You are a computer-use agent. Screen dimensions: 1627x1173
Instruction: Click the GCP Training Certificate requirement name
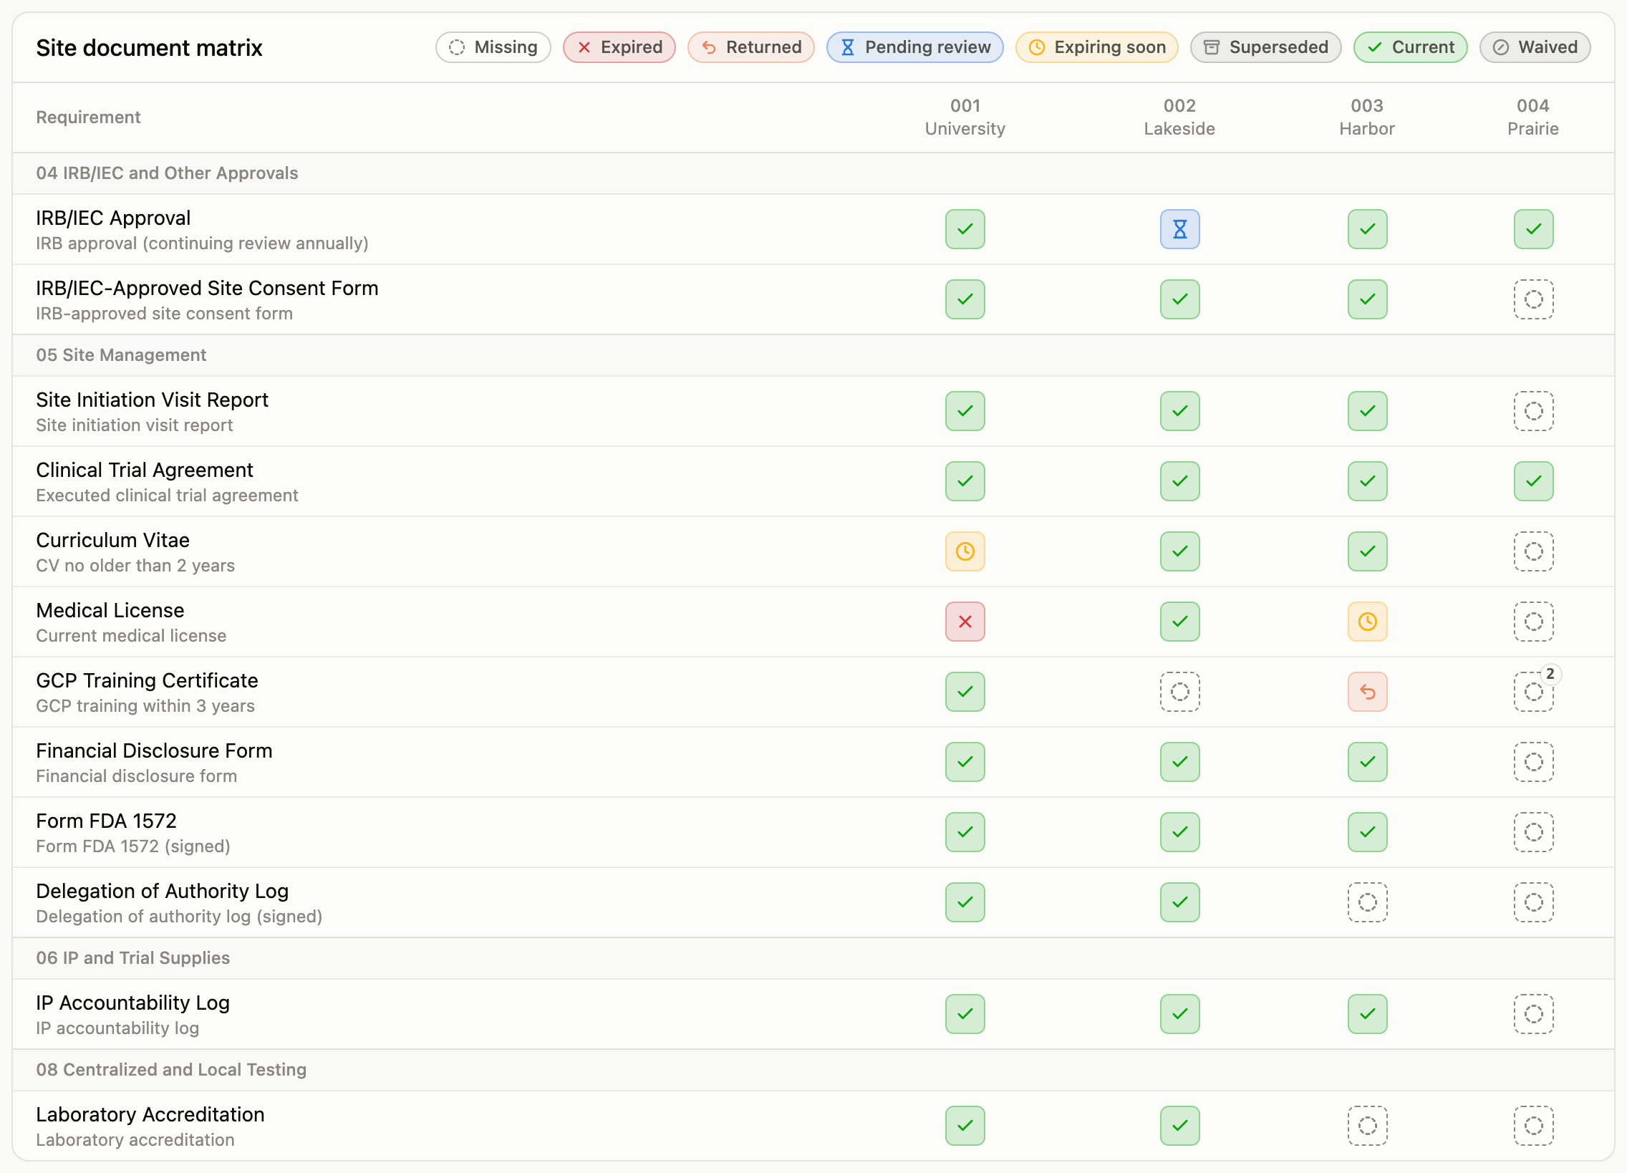click(147, 682)
